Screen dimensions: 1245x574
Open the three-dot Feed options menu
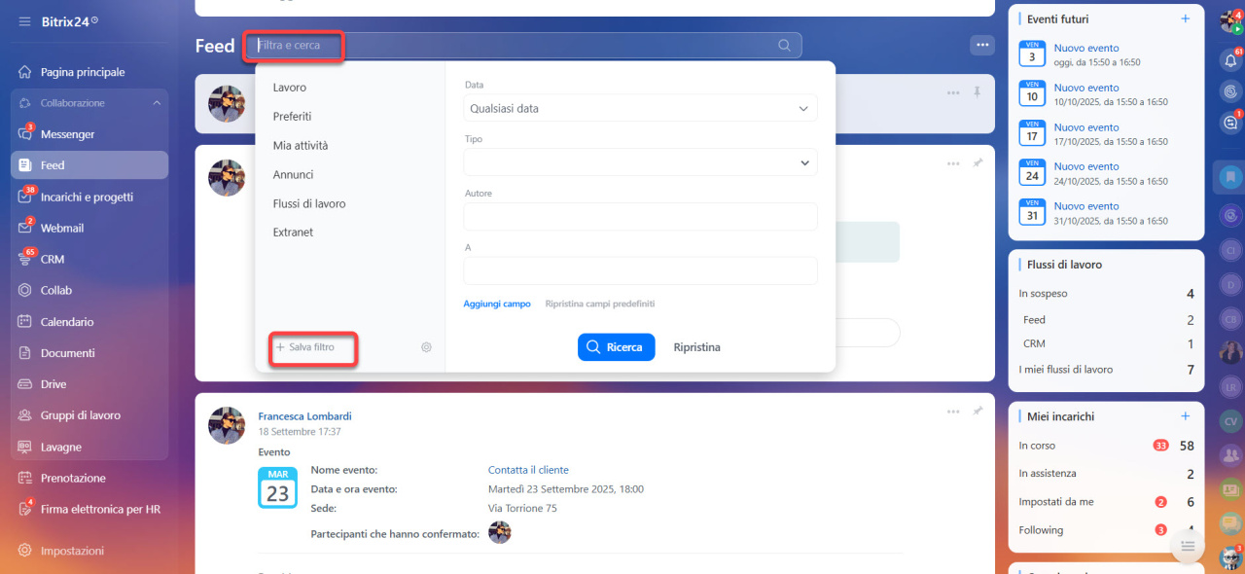pos(981,45)
